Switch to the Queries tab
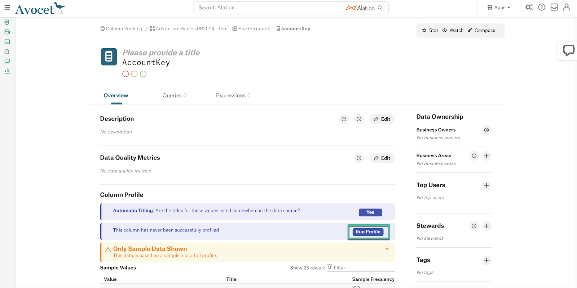Image resolution: width=577 pixels, height=288 pixels. 175,95
